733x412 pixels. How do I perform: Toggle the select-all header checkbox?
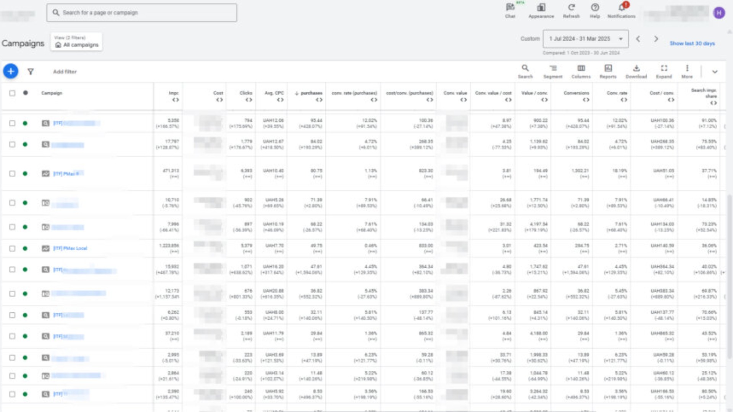pyautogui.click(x=12, y=93)
